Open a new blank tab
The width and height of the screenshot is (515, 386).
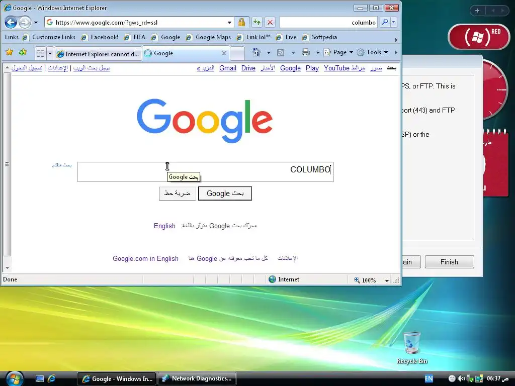point(237,53)
